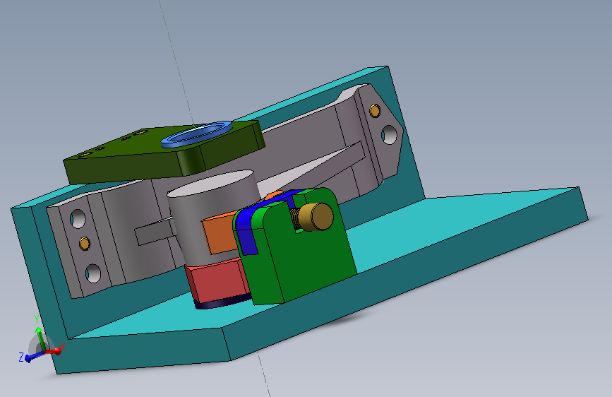Viewport: 612px width, 397px height.
Task: Select the lower hole on left gray flange
Action: (x=93, y=273)
